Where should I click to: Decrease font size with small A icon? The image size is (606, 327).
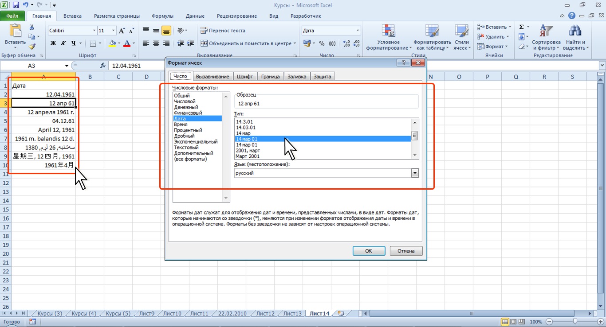pos(132,31)
